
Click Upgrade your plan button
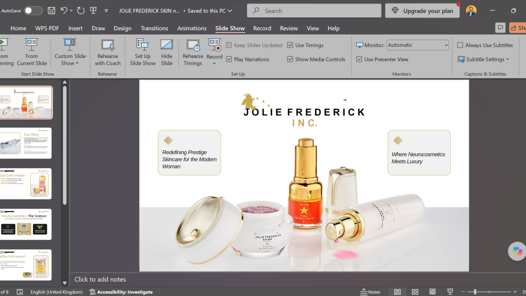pyautogui.click(x=422, y=11)
